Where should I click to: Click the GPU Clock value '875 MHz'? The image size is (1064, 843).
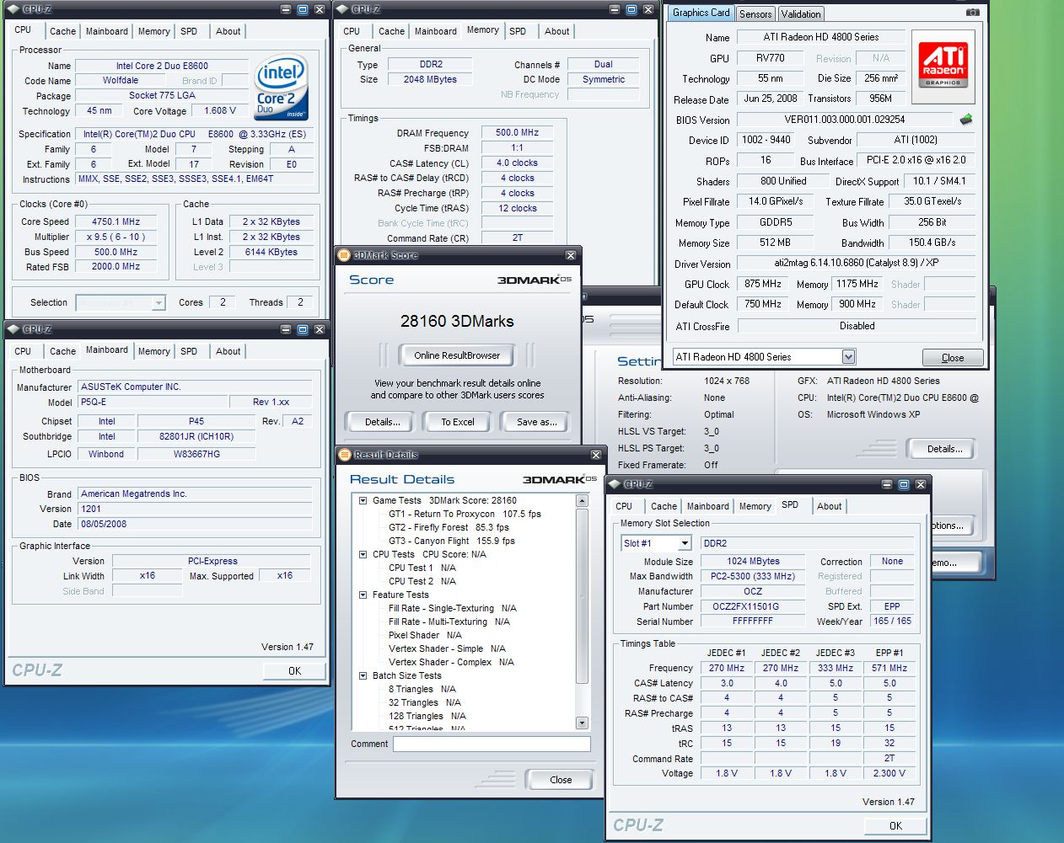(762, 284)
